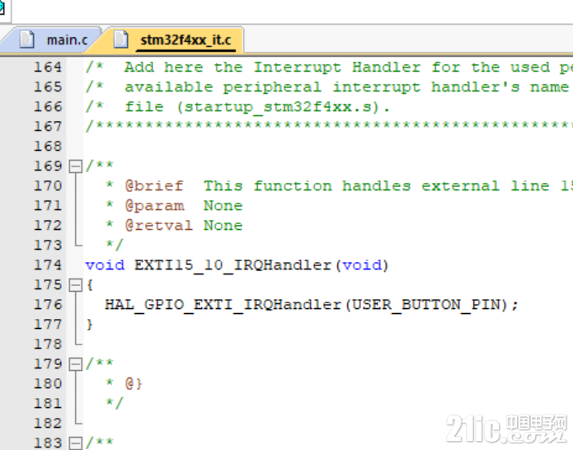Image resolution: width=573 pixels, height=450 pixels.
Task: Click the '@}' marker on line 180
Action: point(134,384)
